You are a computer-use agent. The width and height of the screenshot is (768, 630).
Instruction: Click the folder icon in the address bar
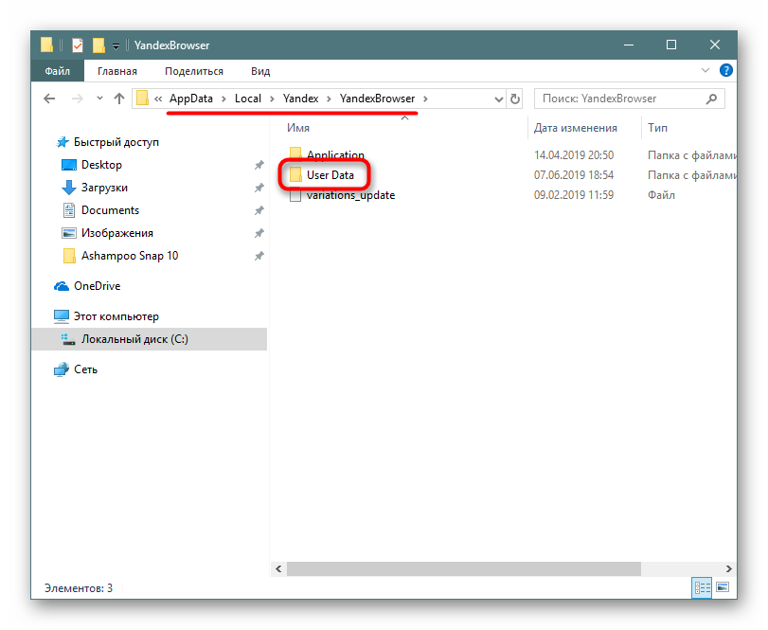[x=142, y=99]
